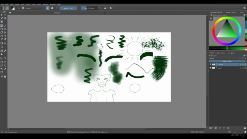Image resolution: width=247 pixels, height=139 pixels.
Task: Switch to Tool Options tab
Action: click(232, 53)
